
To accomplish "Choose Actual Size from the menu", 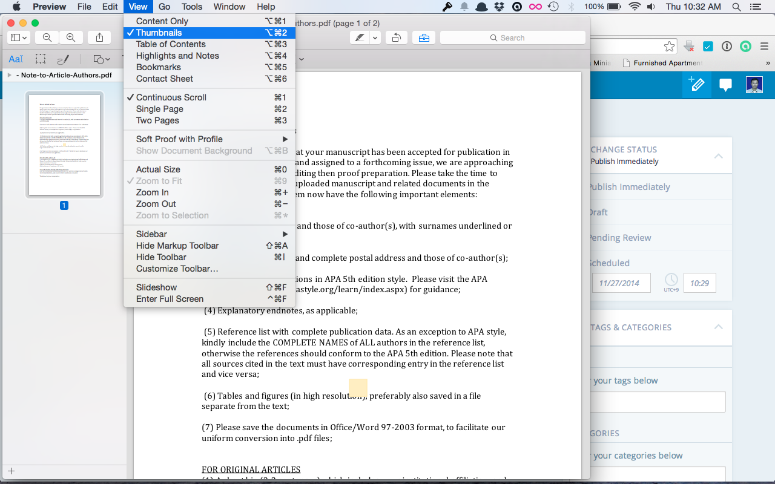I will click(158, 169).
